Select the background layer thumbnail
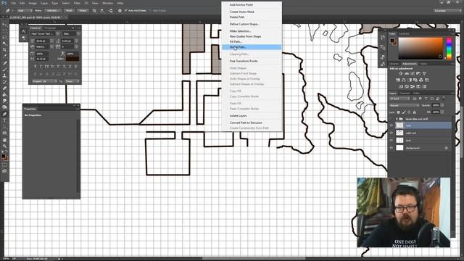Image resolution: width=464 pixels, height=261 pixels. 399,148
